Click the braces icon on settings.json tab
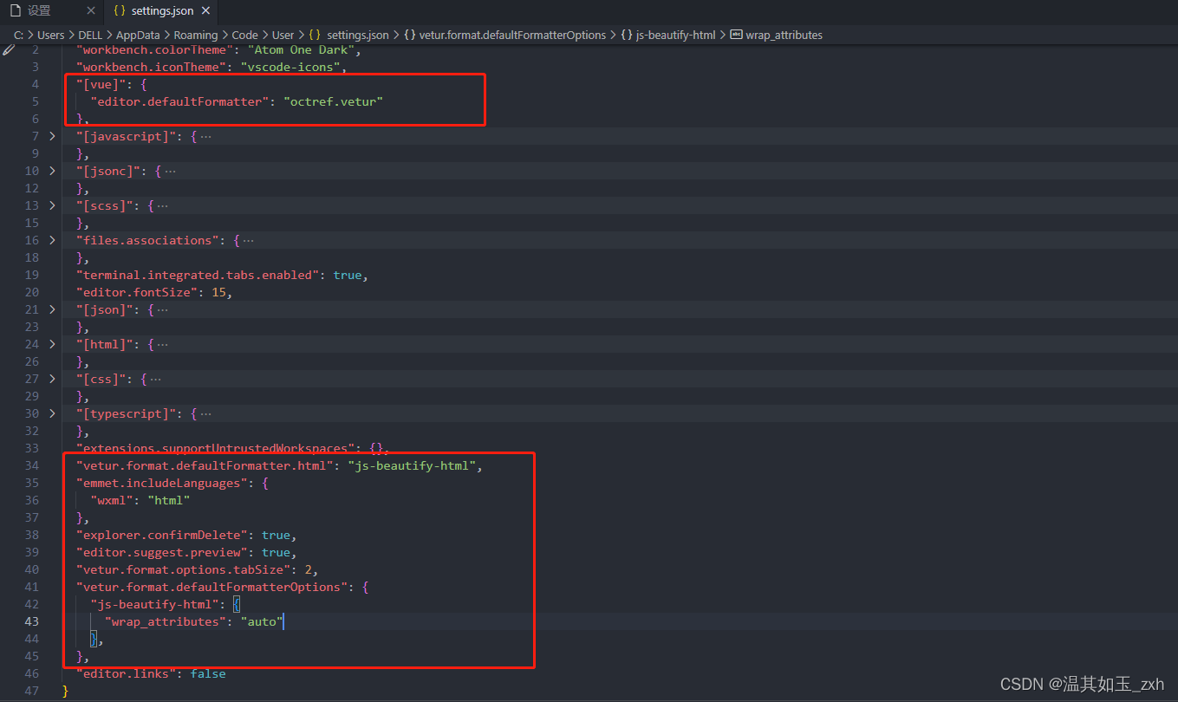The height and width of the screenshot is (702, 1178). (x=120, y=11)
